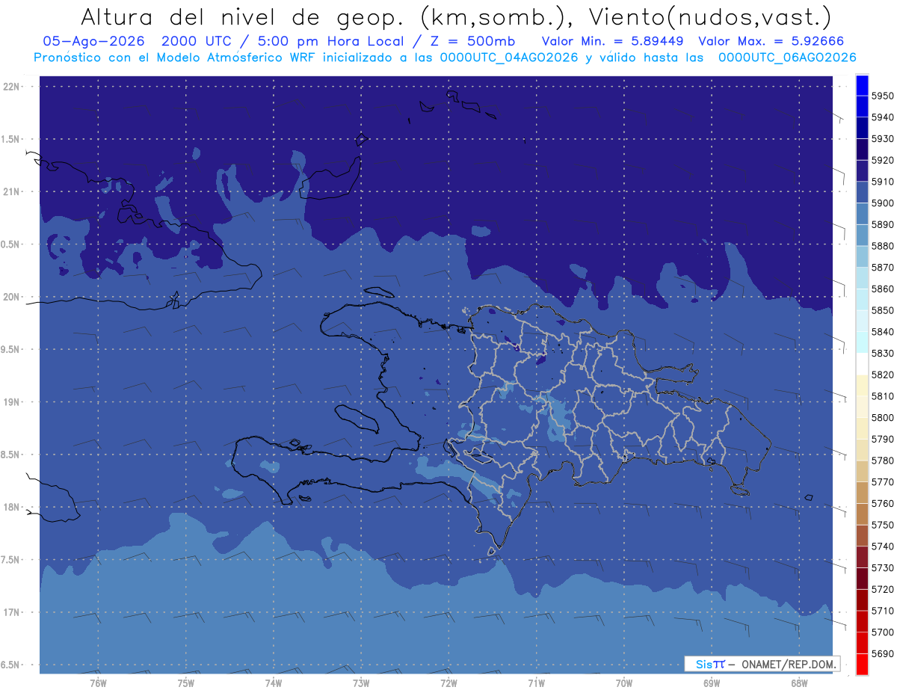Click the '17N' latitude label

pyautogui.click(x=13, y=612)
